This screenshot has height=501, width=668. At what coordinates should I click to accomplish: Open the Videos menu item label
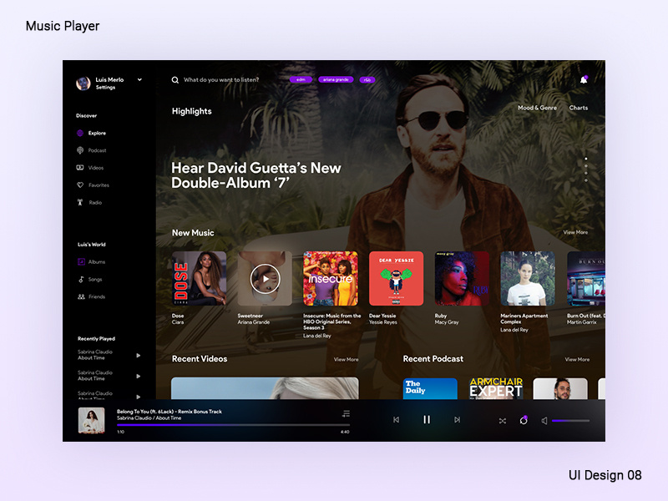[x=96, y=168]
